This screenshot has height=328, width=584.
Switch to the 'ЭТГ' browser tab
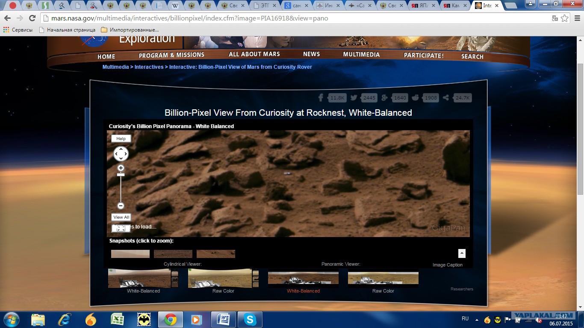265,6
